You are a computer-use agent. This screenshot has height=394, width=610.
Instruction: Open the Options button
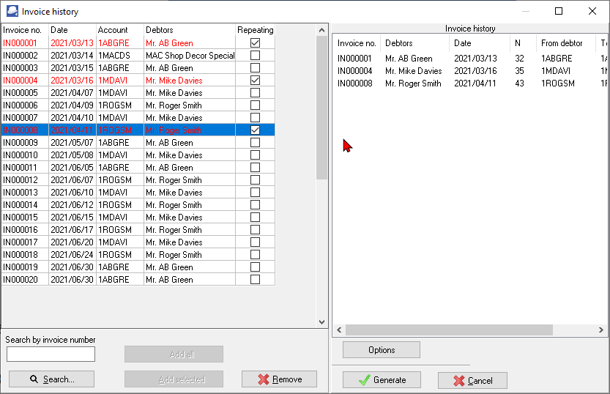click(x=382, y=349)
